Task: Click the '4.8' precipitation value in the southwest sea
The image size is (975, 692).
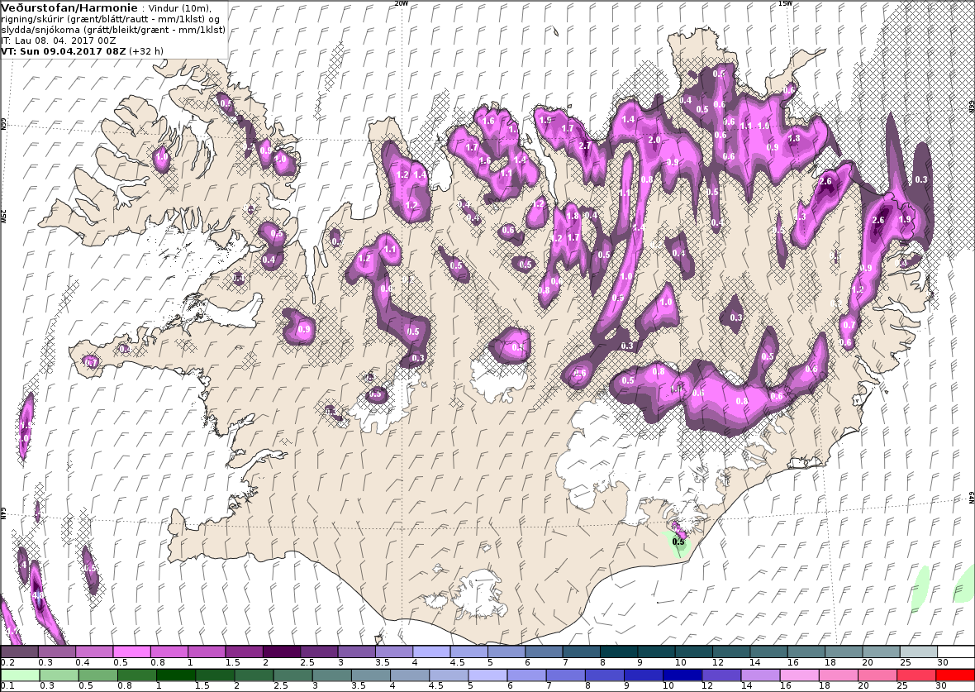Action: [x=37, y=595]
